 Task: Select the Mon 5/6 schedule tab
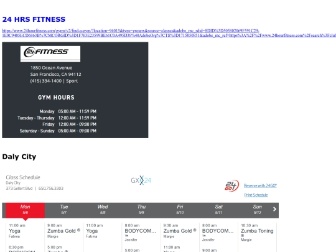coord(26,210)
